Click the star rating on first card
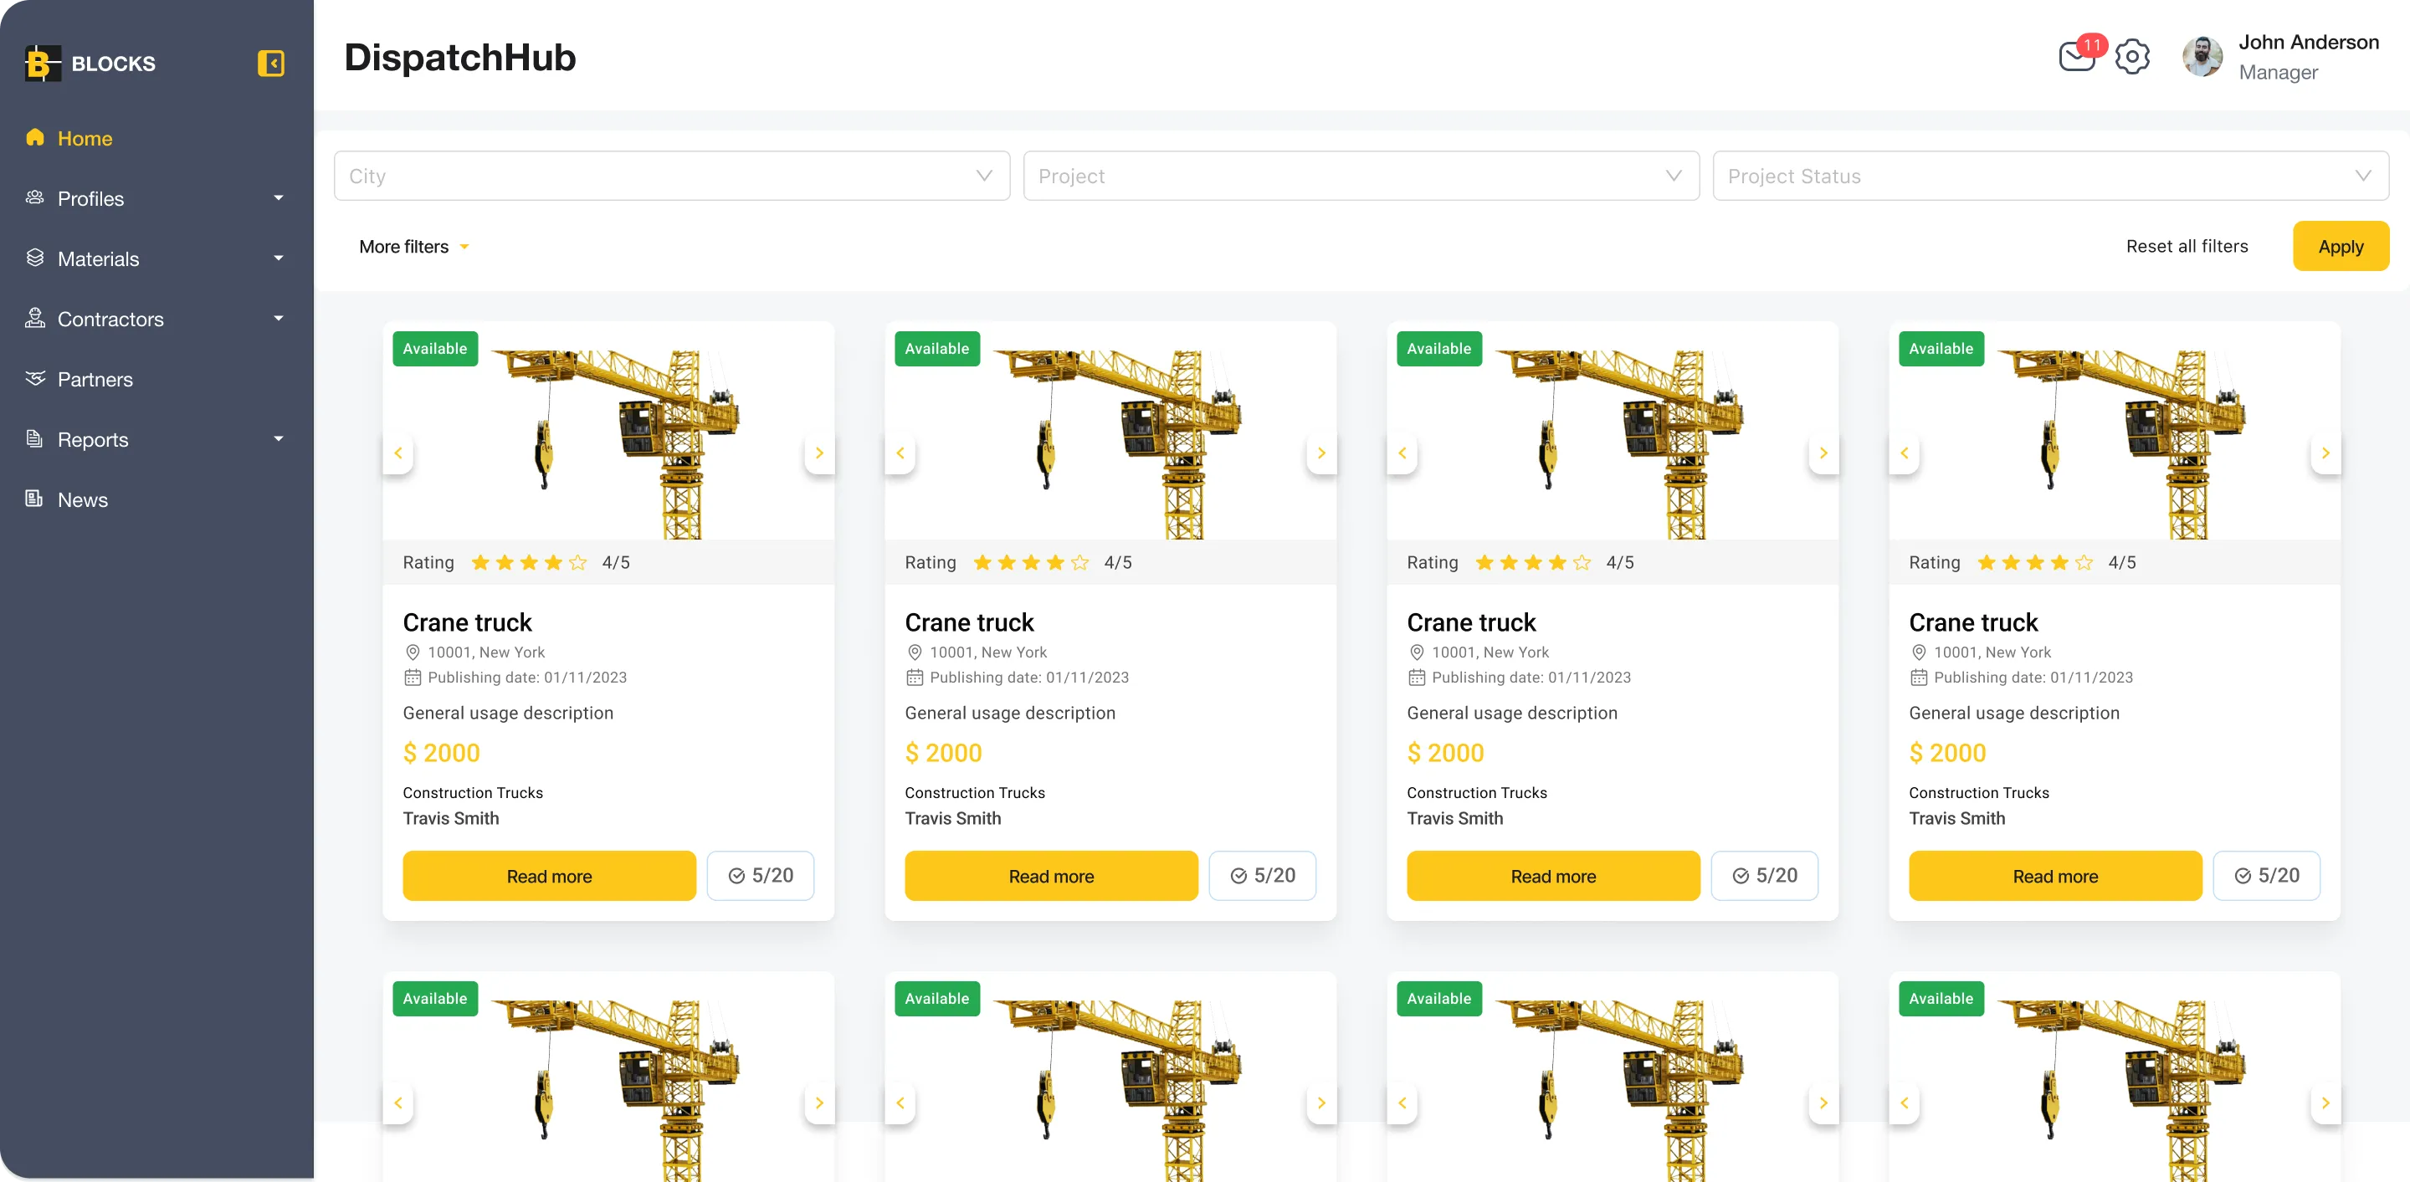Screen dimensions: 2410x1182 point(529,562)
